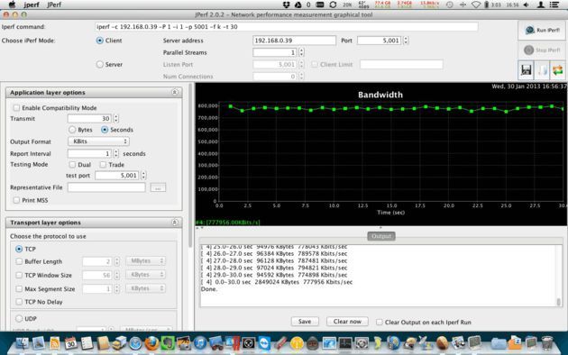
Task: Collapse Application layer options panel
Action: (x=175, y=92)
